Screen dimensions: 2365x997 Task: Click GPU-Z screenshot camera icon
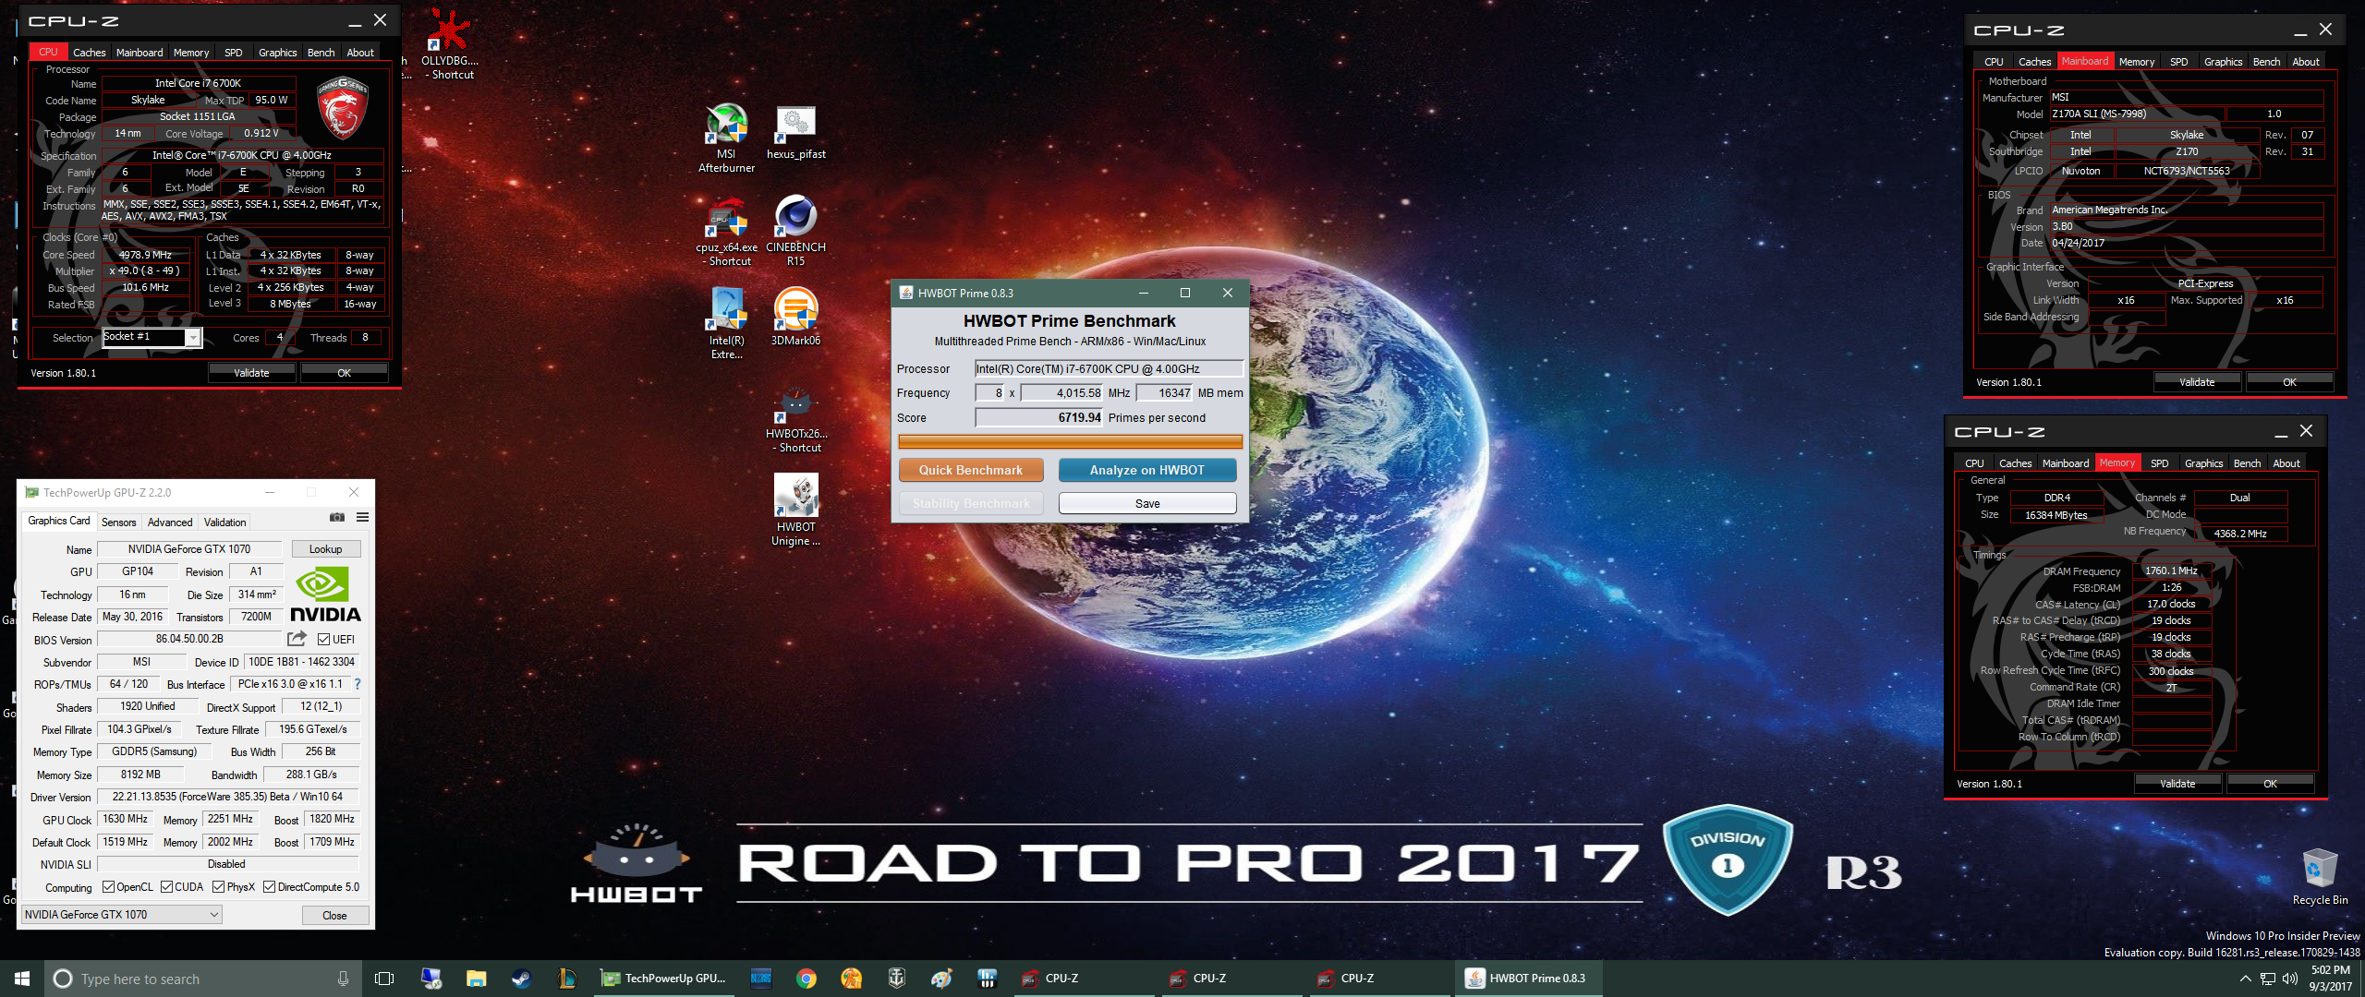(337, 517)
